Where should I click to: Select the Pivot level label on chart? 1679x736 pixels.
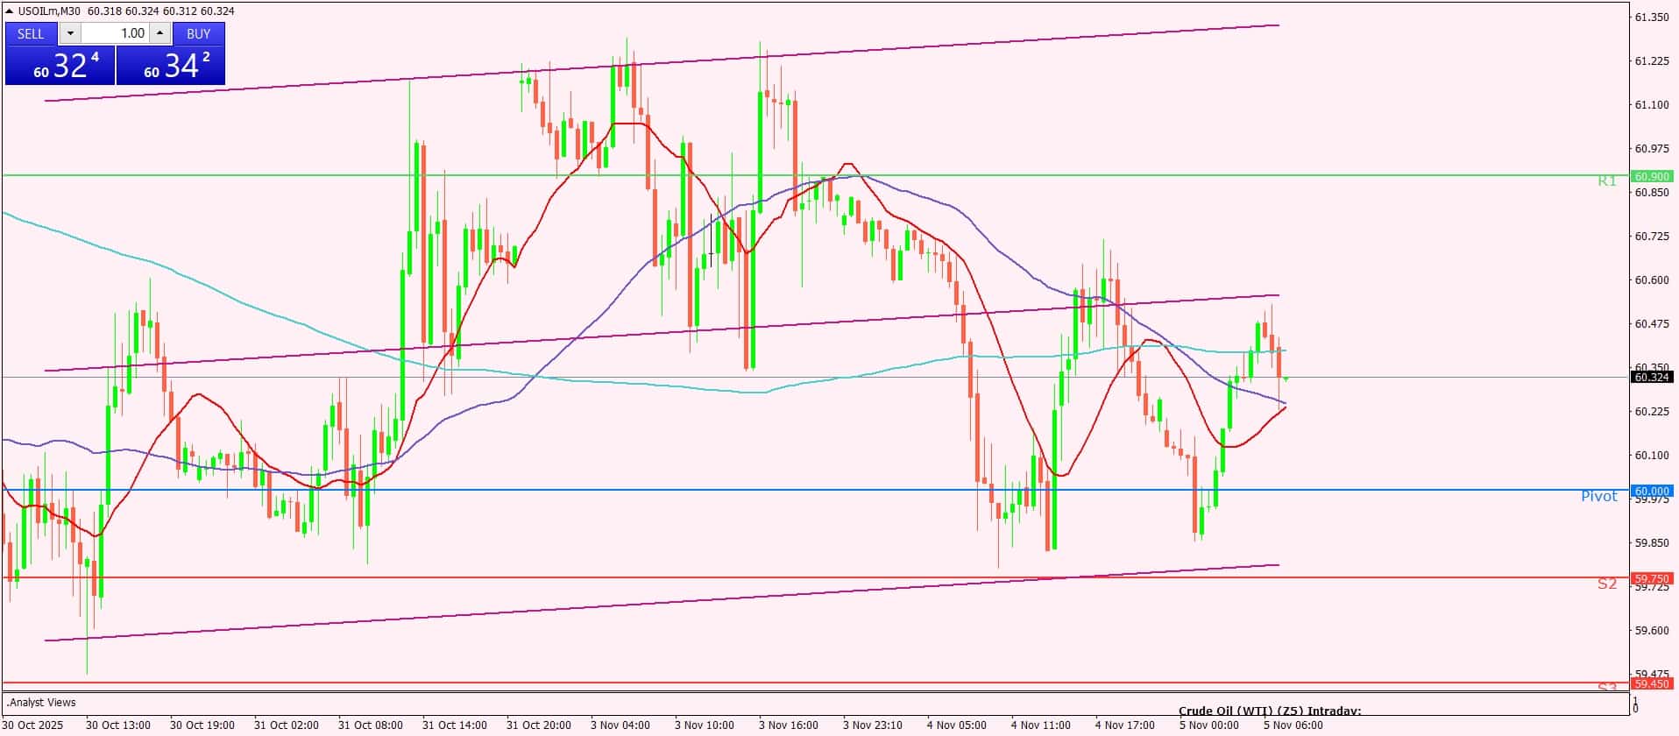(1598, 497)
